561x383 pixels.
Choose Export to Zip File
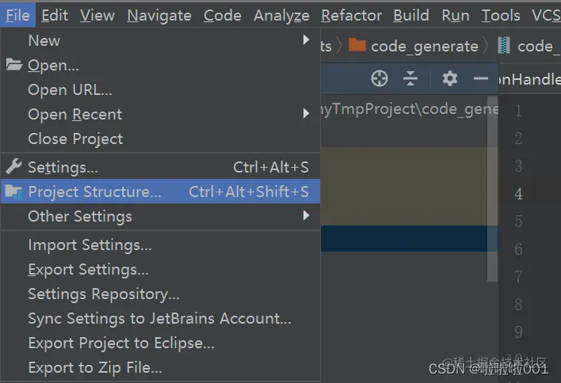tap(95, 367)
